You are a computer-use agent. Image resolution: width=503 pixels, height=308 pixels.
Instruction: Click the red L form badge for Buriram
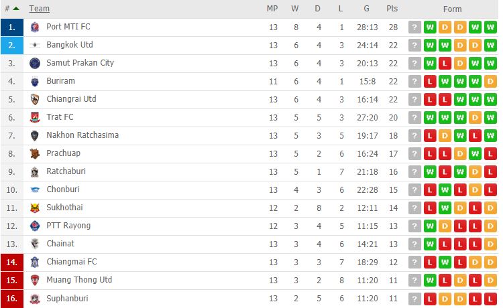[430, 82]
